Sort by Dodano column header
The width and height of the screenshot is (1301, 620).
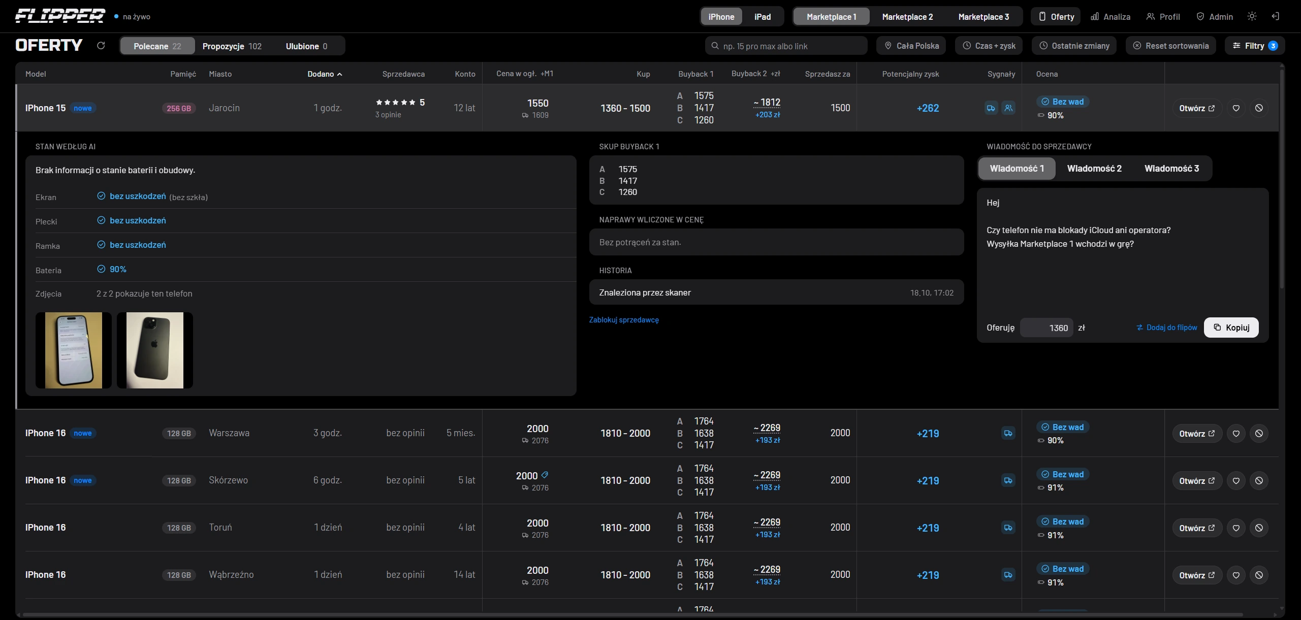click(x=325, y=74)
